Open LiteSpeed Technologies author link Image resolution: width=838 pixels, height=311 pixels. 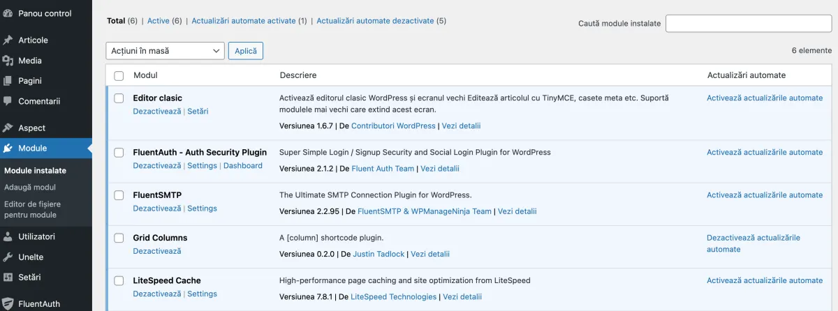(x=393, y=297)
